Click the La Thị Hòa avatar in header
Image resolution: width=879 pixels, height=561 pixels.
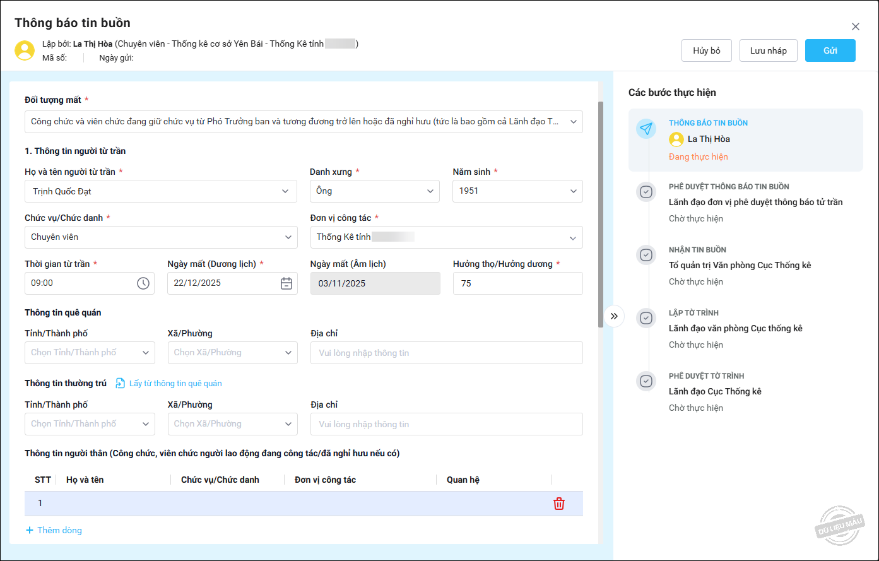(25, 50)
